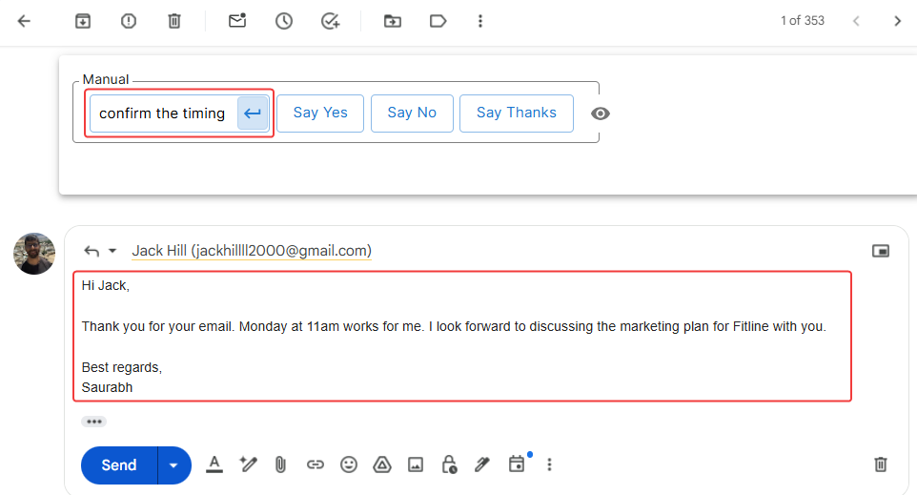Send the reply email
917x495 pixels.
[x=119, y=465]
